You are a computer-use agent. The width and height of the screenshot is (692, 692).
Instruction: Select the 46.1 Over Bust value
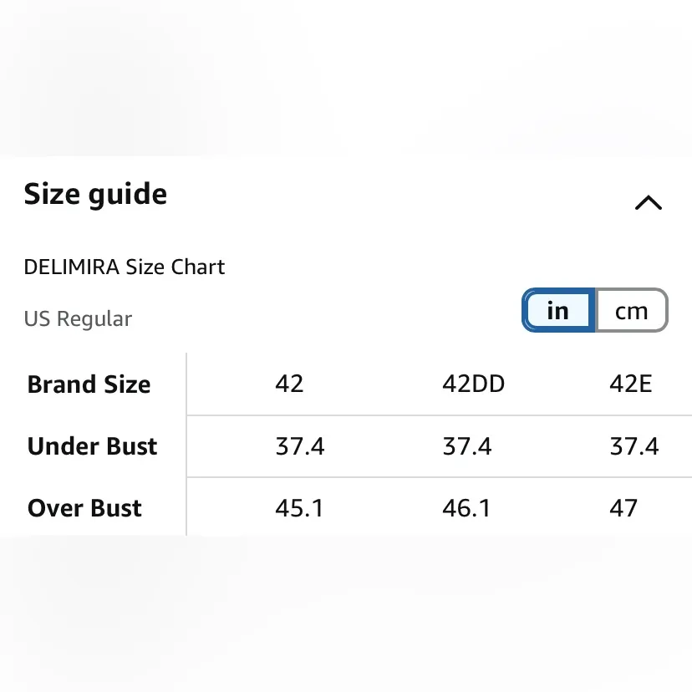tap(468, 508)
